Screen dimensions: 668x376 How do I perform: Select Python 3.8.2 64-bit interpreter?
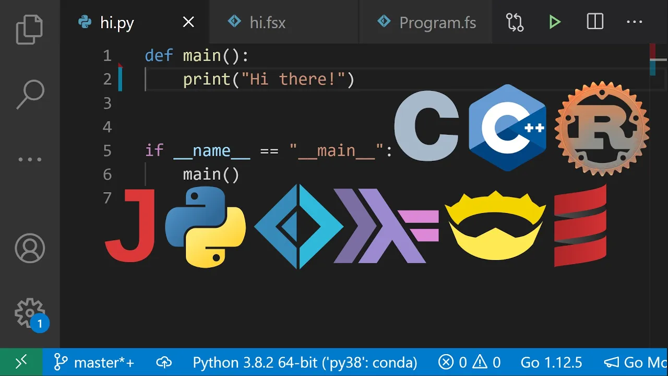305,362
